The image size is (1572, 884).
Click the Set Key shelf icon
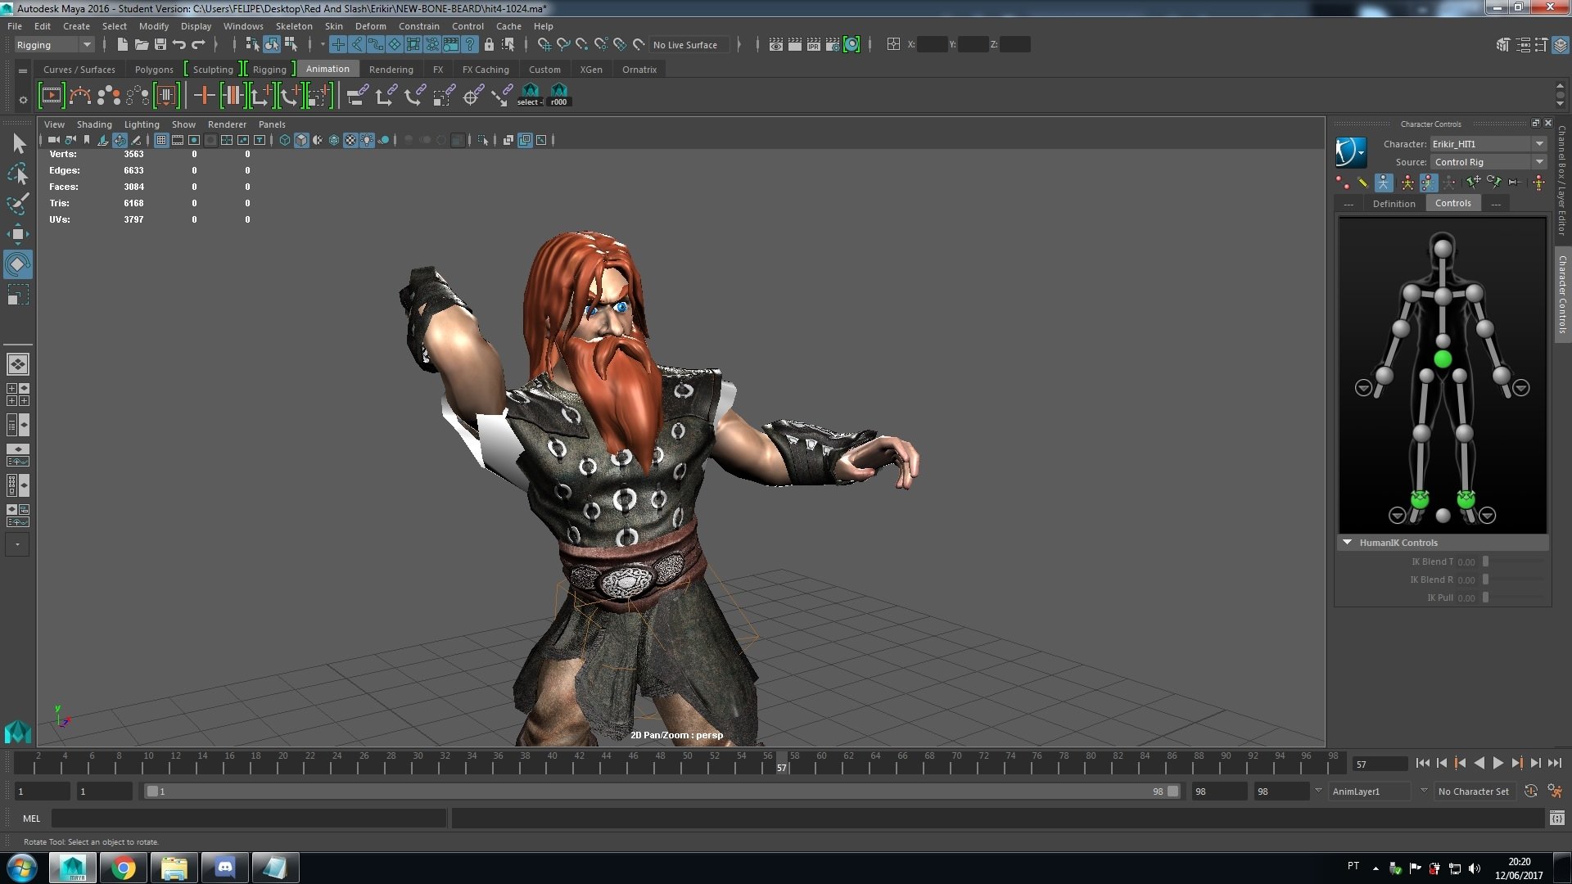[x=204, y=96]
